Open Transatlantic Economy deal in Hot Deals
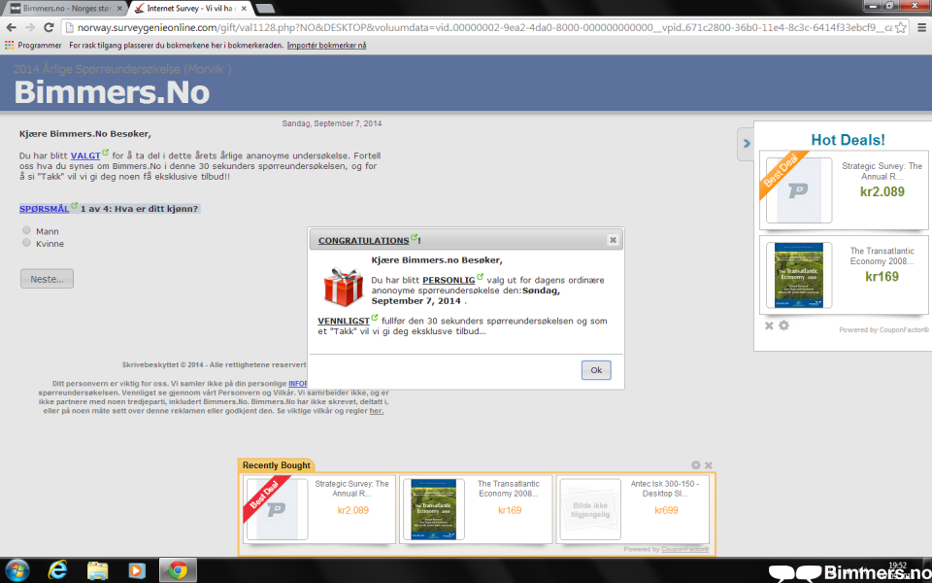Image resolution: width=932 pixels, height=583 pixels. click(844, 275)
